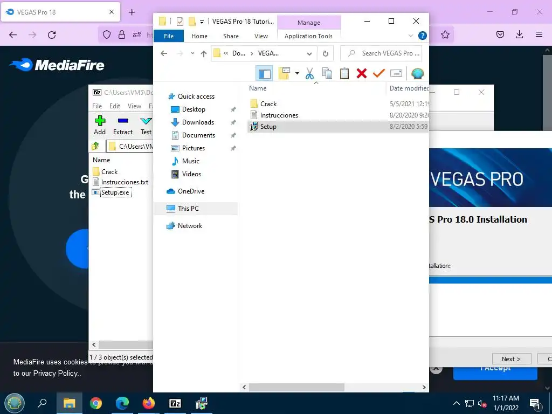The height and width of the screenshot is (414, 552).
Task: Click the Classic Shell settings shell icon
Action: click(x=418, y=73)
